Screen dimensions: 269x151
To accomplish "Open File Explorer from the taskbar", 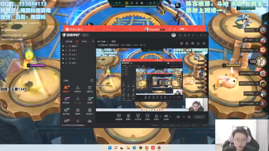I will [128, 148].
